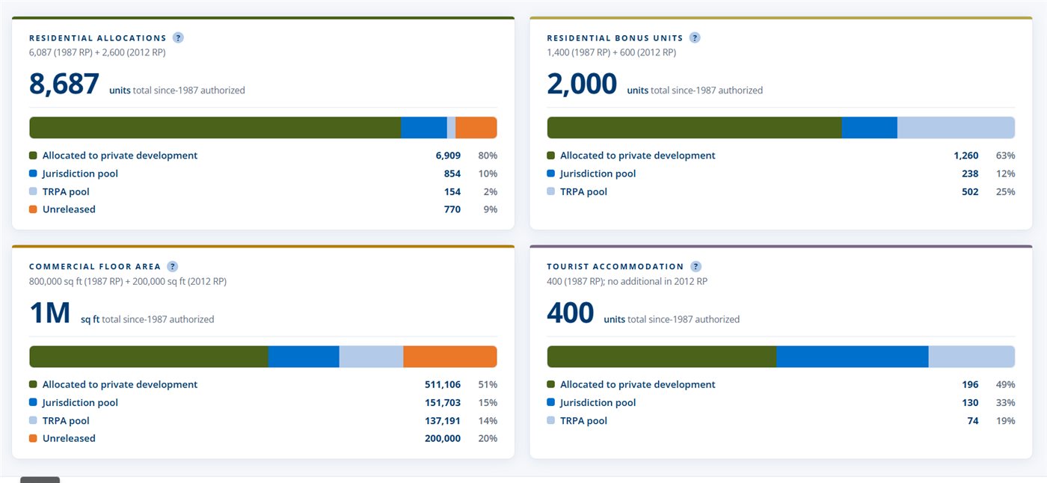1047x483 pixels.
Task: Click the Tourist Accommodation card title
Action: point(615,267)
